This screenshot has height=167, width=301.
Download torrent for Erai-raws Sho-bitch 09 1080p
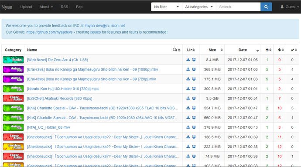(x=188, y=69)
